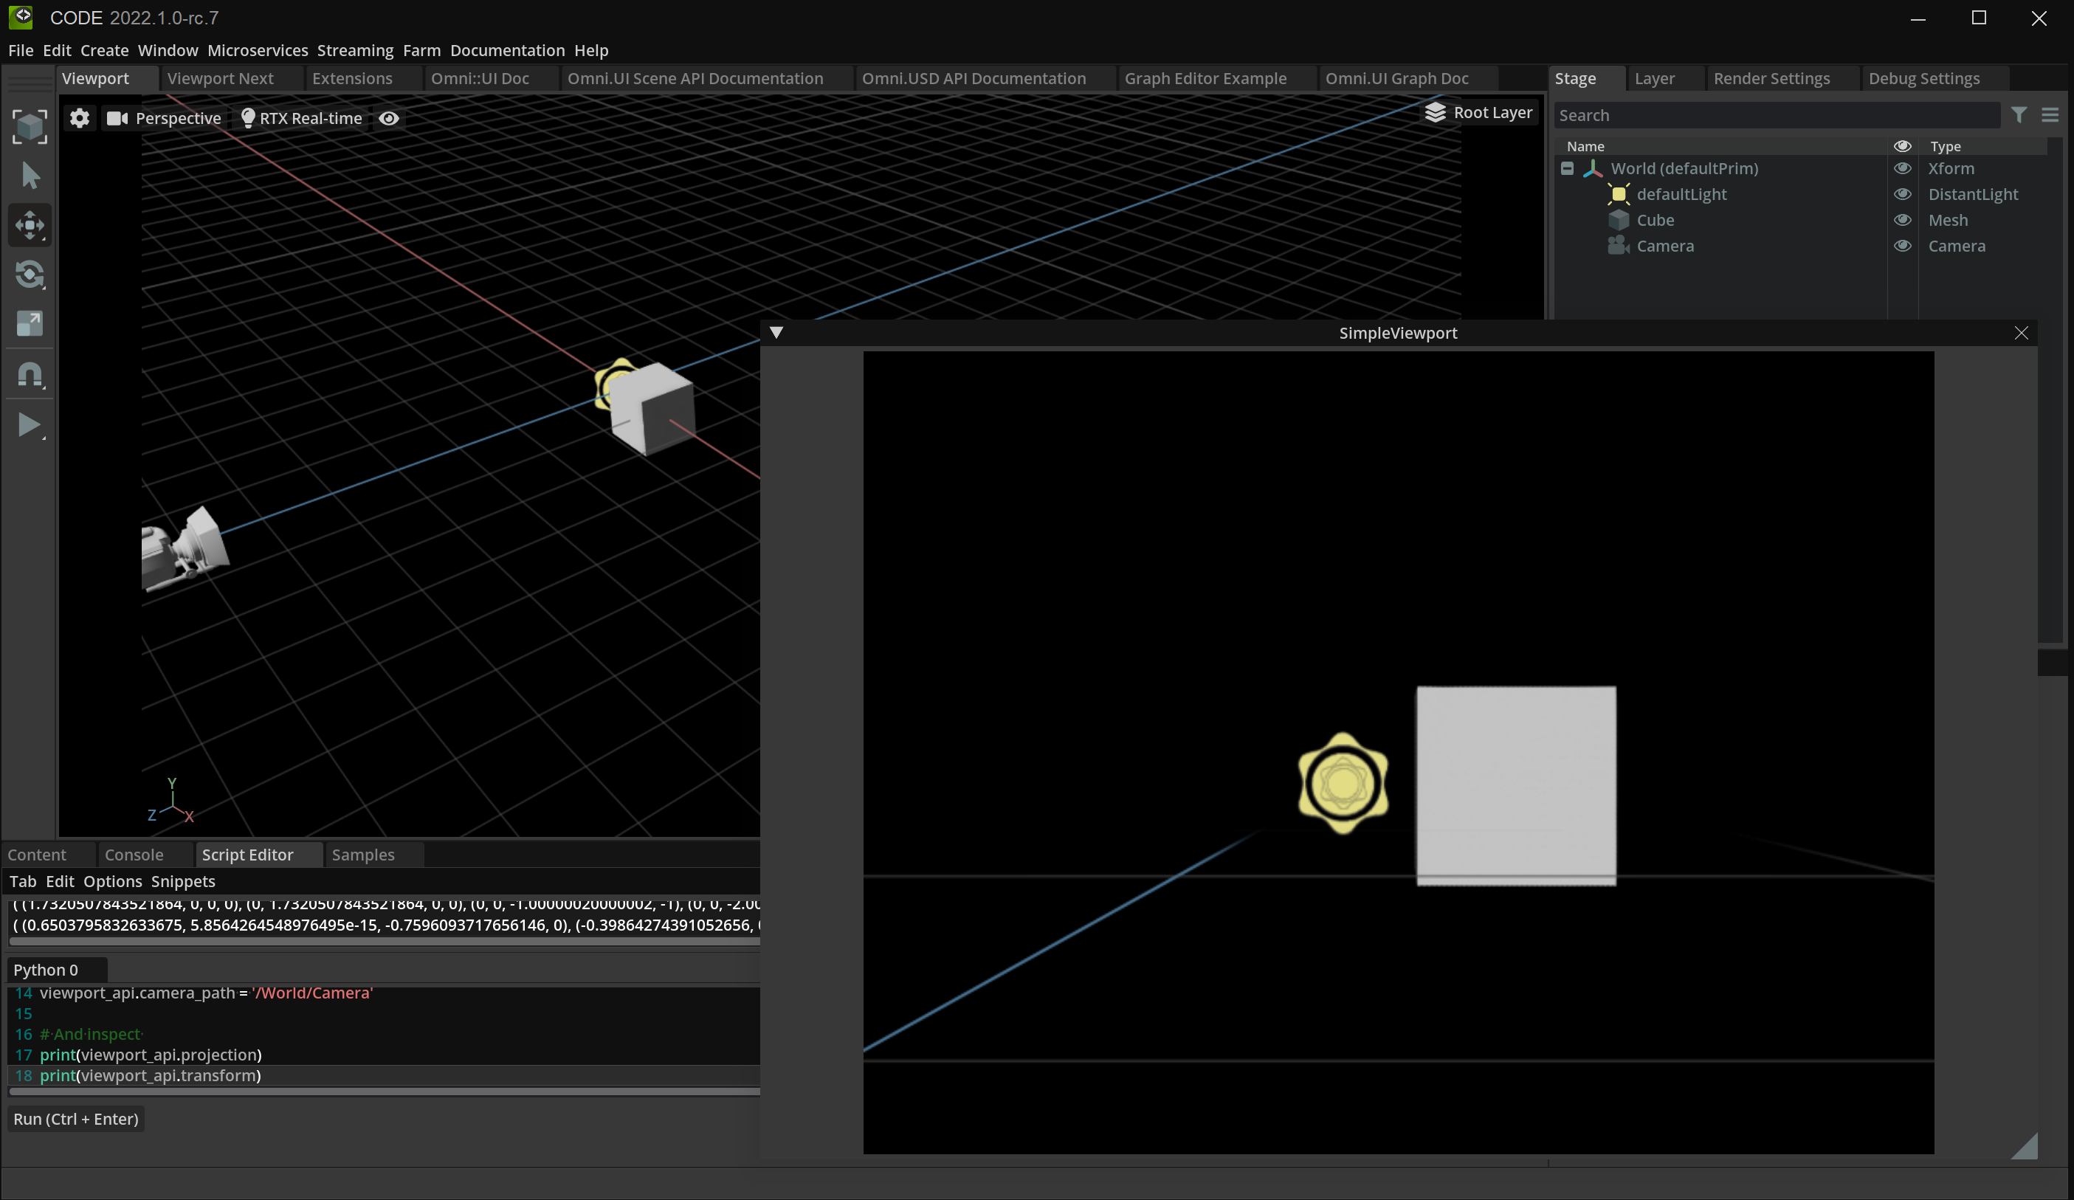Select the Rotate tool in left toolbar
Viewport: 2074px width, 1200px height.
coord(30,274)
